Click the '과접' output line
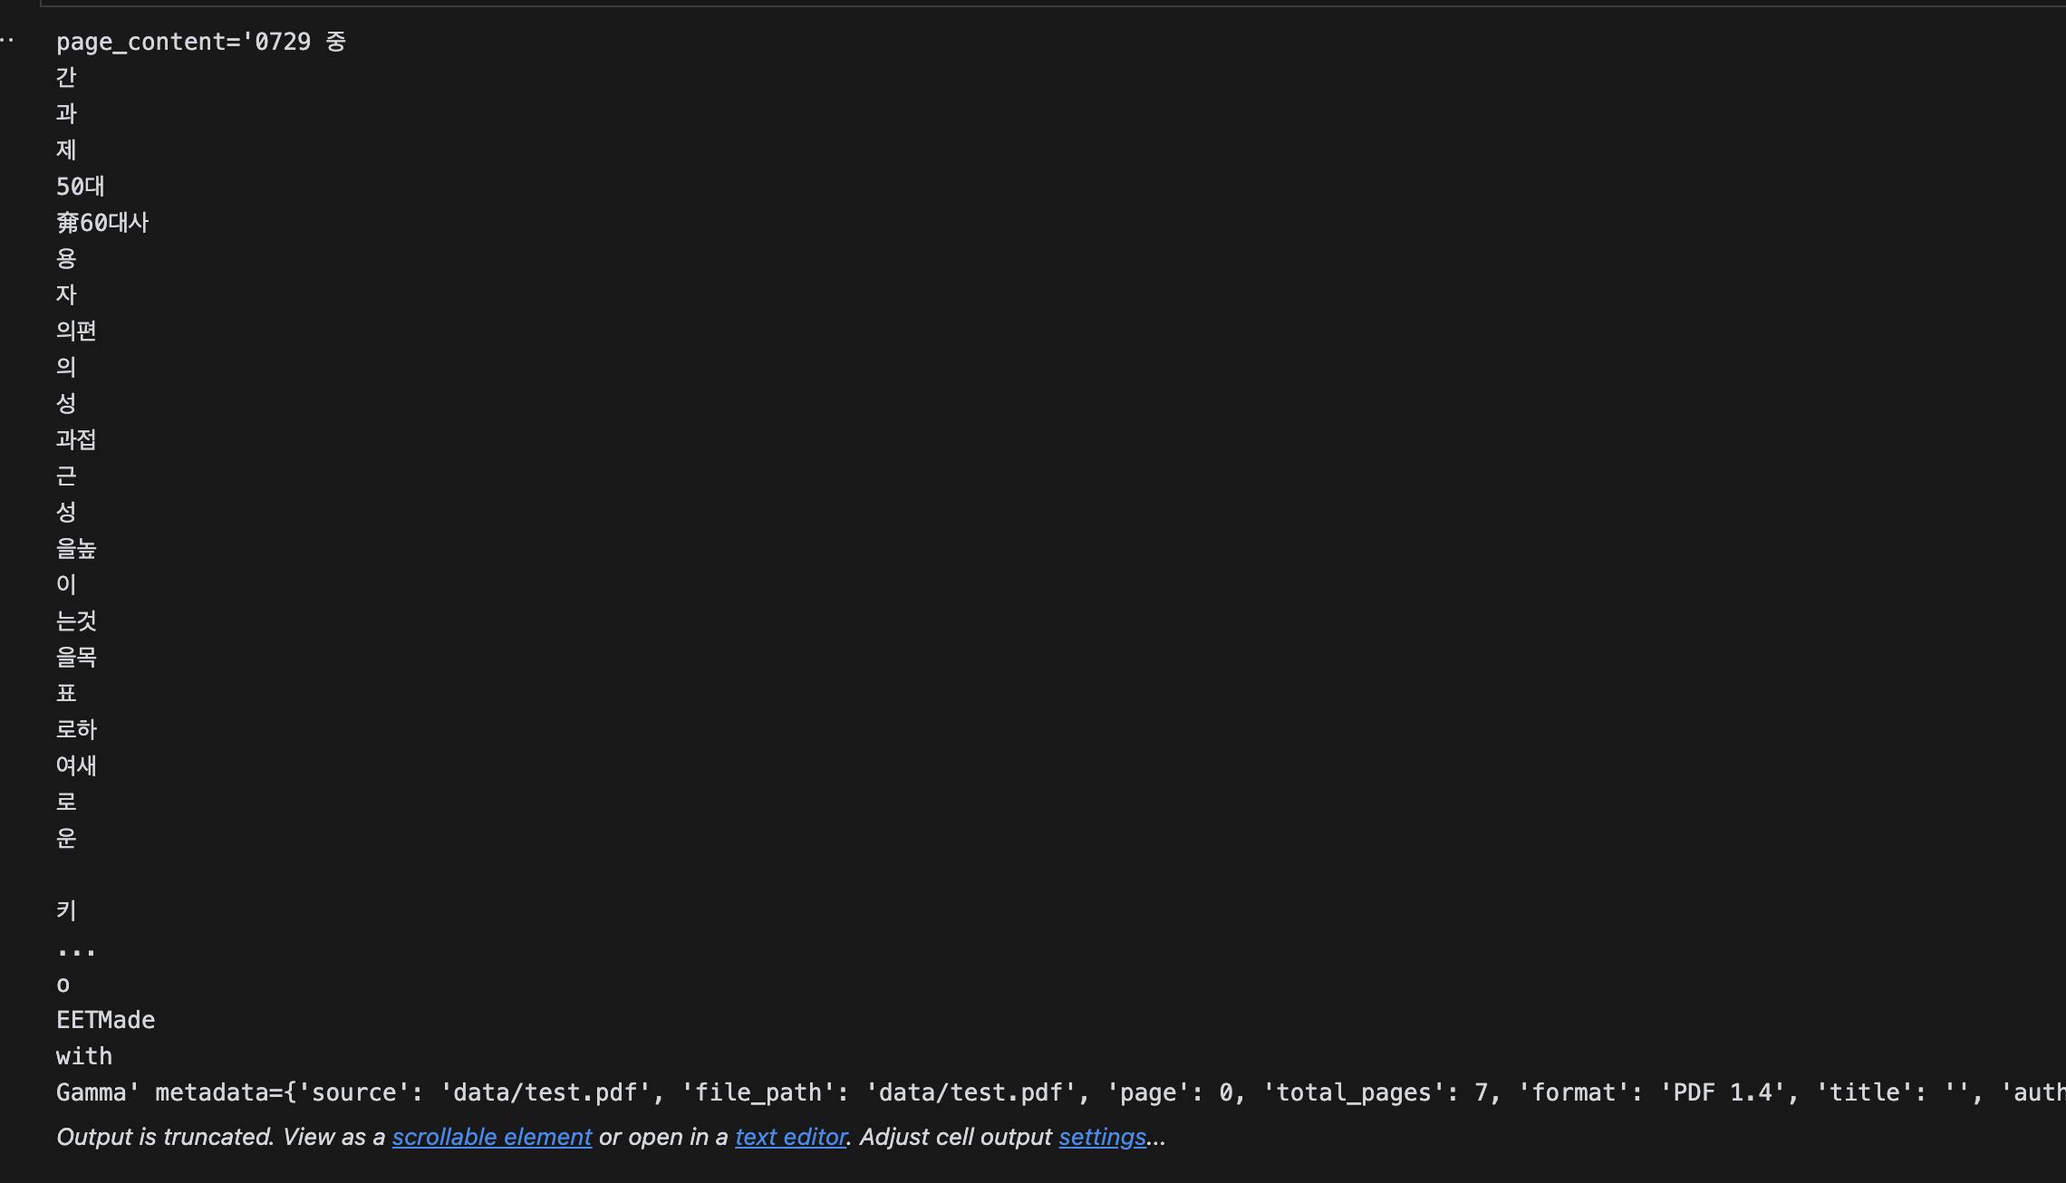The height and width of the screenshot is (1183, 2066). click(x=76, y=440)
